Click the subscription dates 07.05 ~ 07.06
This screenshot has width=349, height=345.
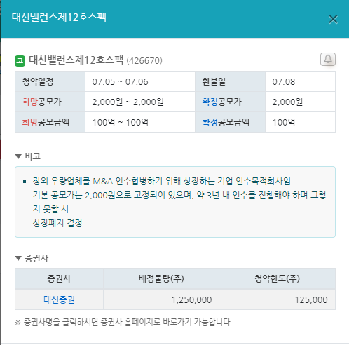(120, 82)
